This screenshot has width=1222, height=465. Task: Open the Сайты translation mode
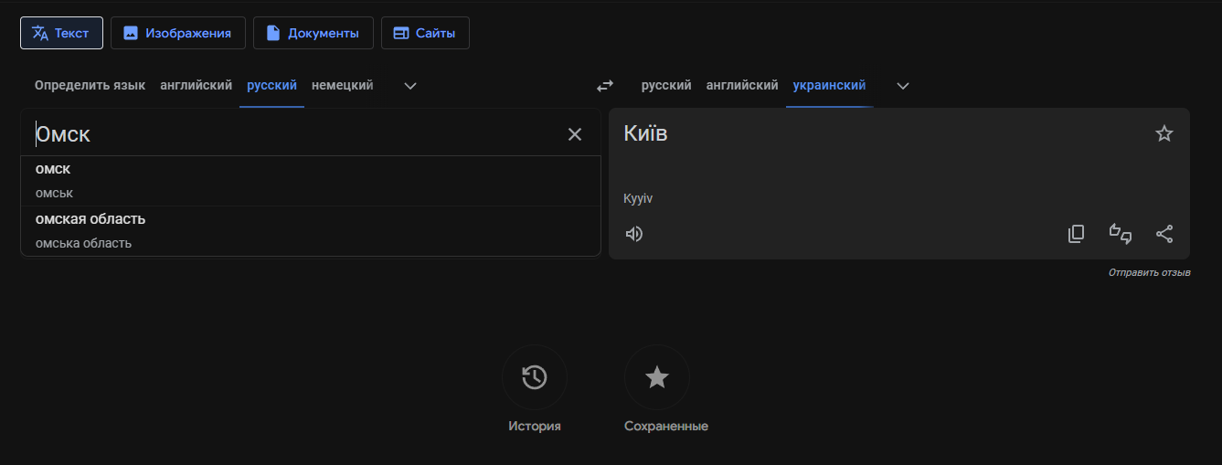click(425, 33)
